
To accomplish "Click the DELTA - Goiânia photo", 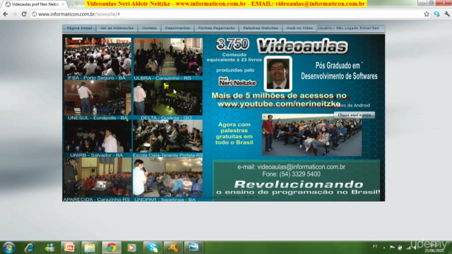I will pos(168,98).
